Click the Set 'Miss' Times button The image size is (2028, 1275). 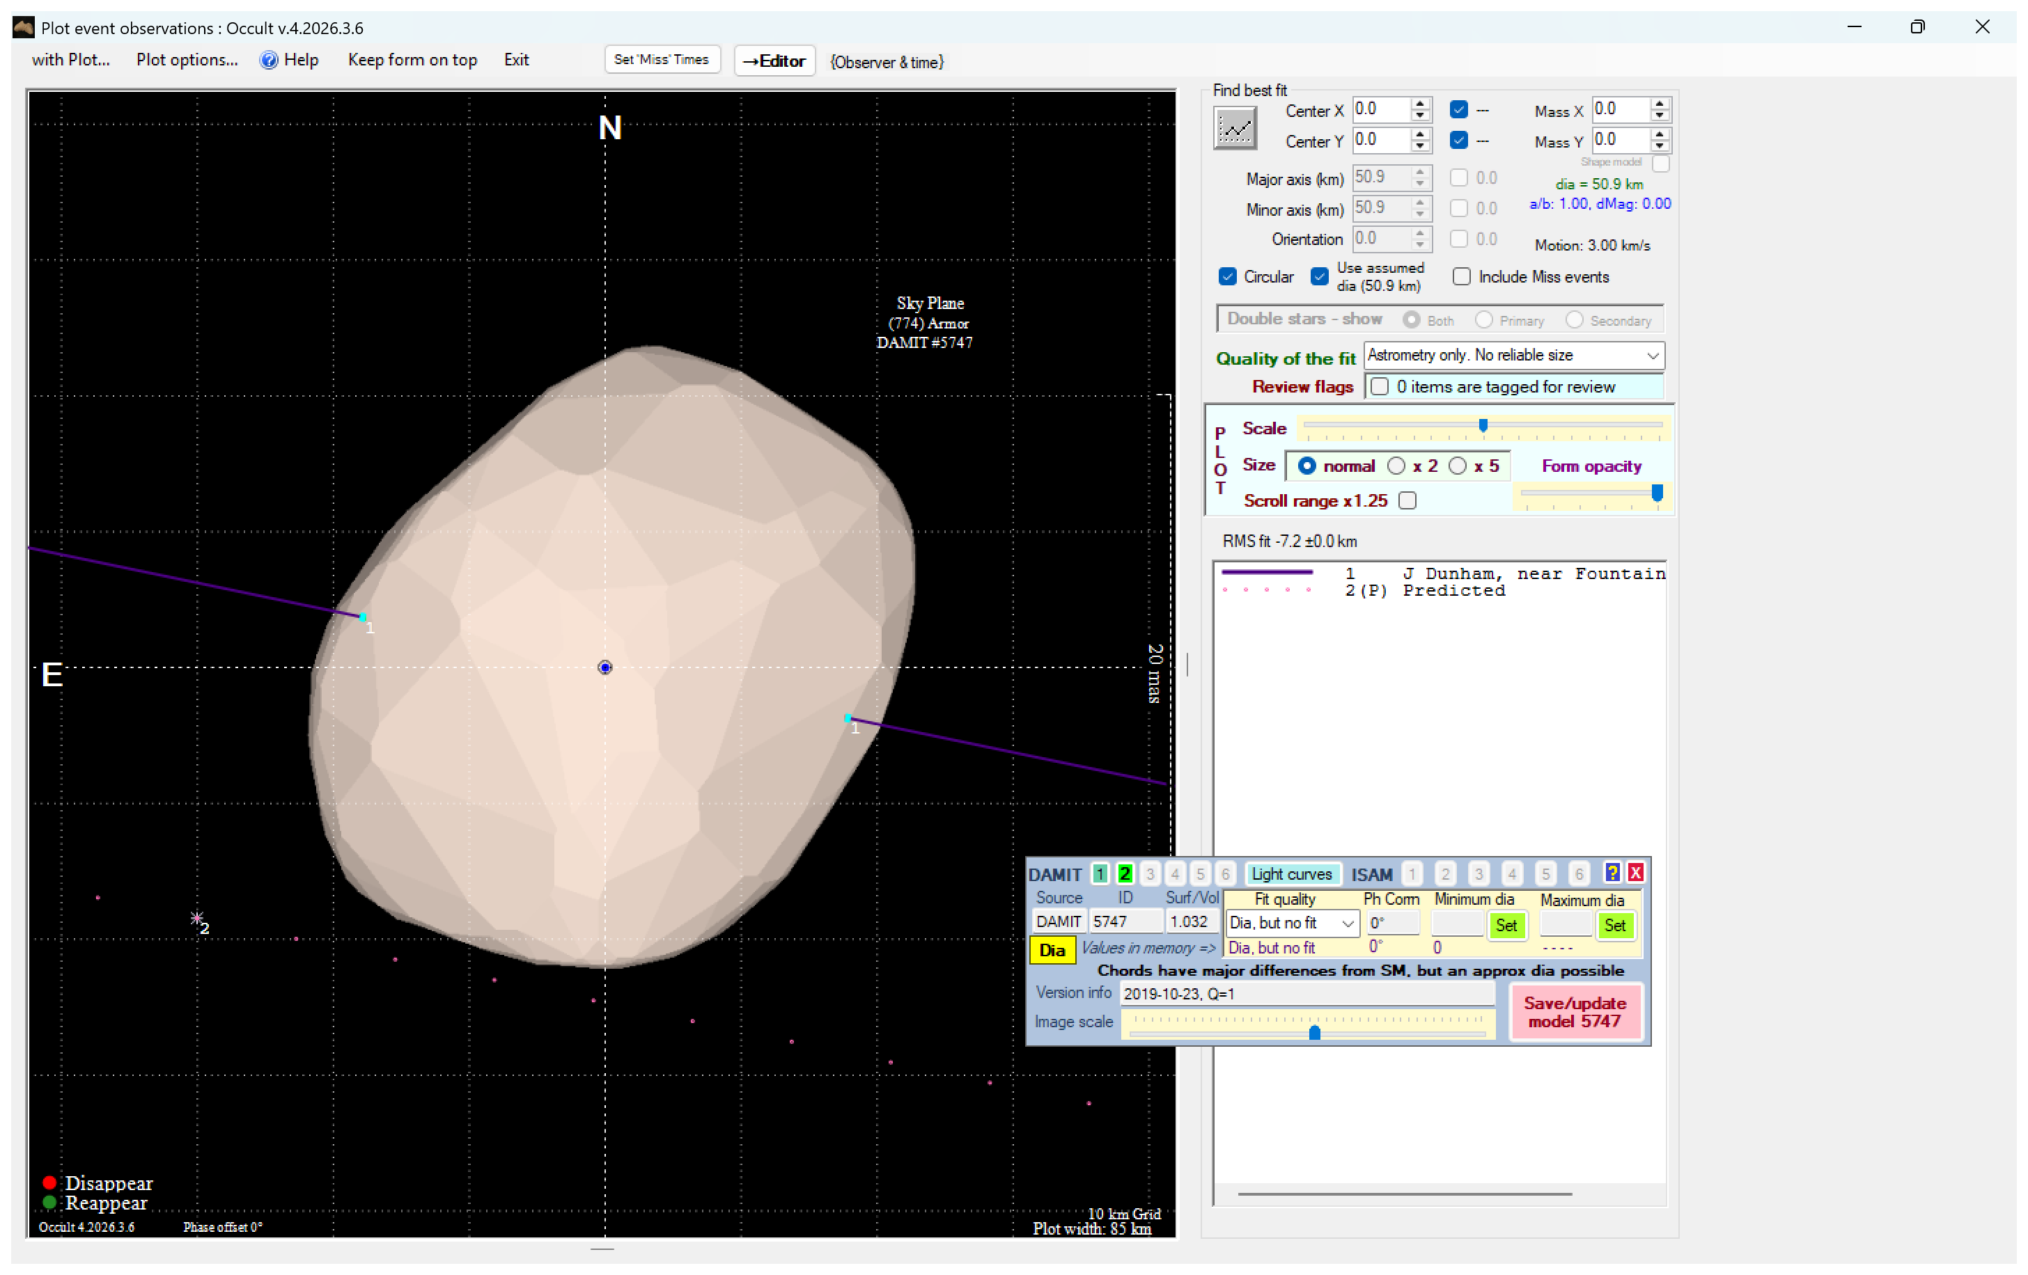coord(661,60)
